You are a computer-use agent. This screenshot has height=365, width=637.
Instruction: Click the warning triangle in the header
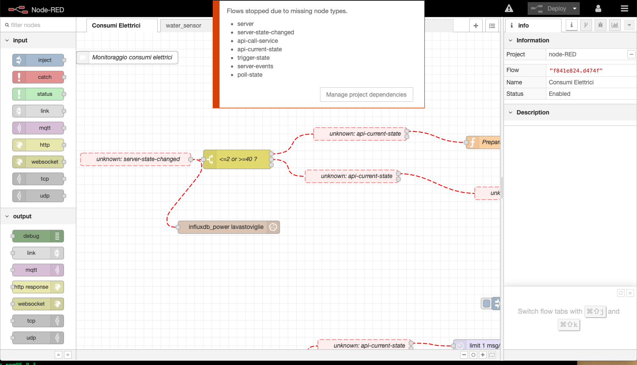pos(509,8)
